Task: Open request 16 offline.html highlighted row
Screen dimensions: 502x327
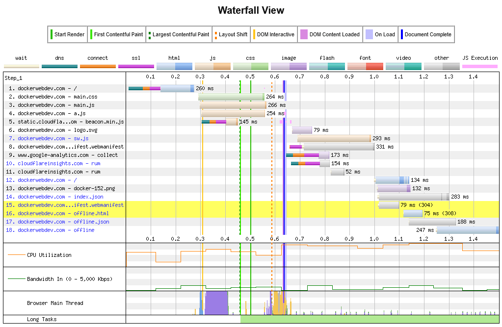Action: [x=58, y=214]
